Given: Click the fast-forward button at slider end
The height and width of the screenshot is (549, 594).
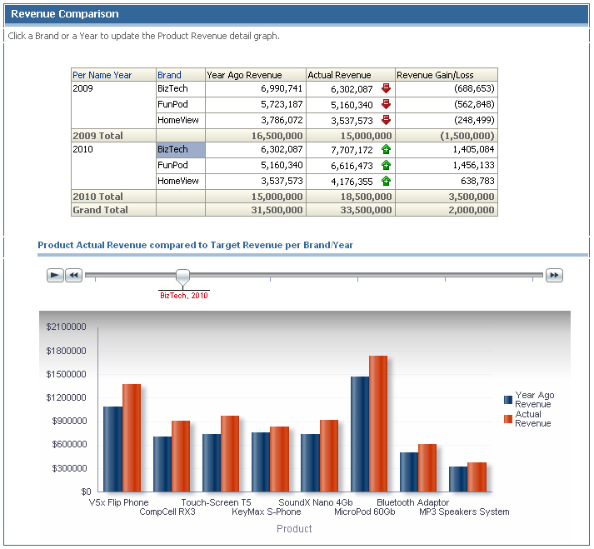Looking at the screenshot, I should click(554, 275).
